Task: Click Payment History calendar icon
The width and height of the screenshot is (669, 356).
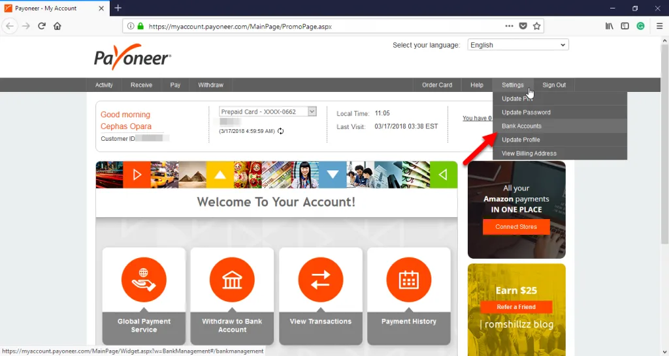Action: pos(409,280)
